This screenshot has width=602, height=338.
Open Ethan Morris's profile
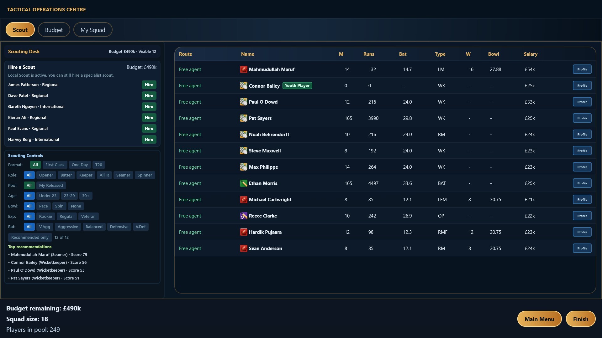coord(582,183)
